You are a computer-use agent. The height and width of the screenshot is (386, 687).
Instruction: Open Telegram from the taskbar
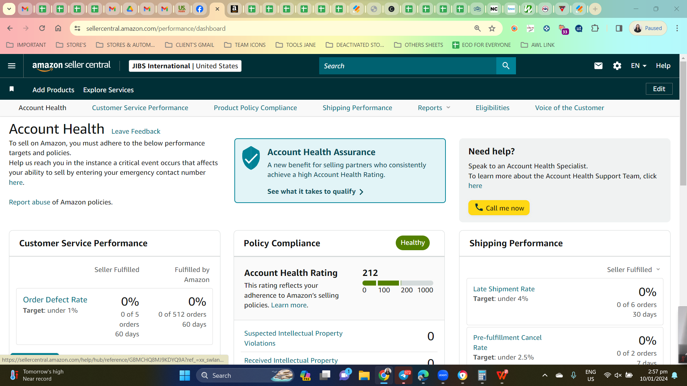(404, 375)
